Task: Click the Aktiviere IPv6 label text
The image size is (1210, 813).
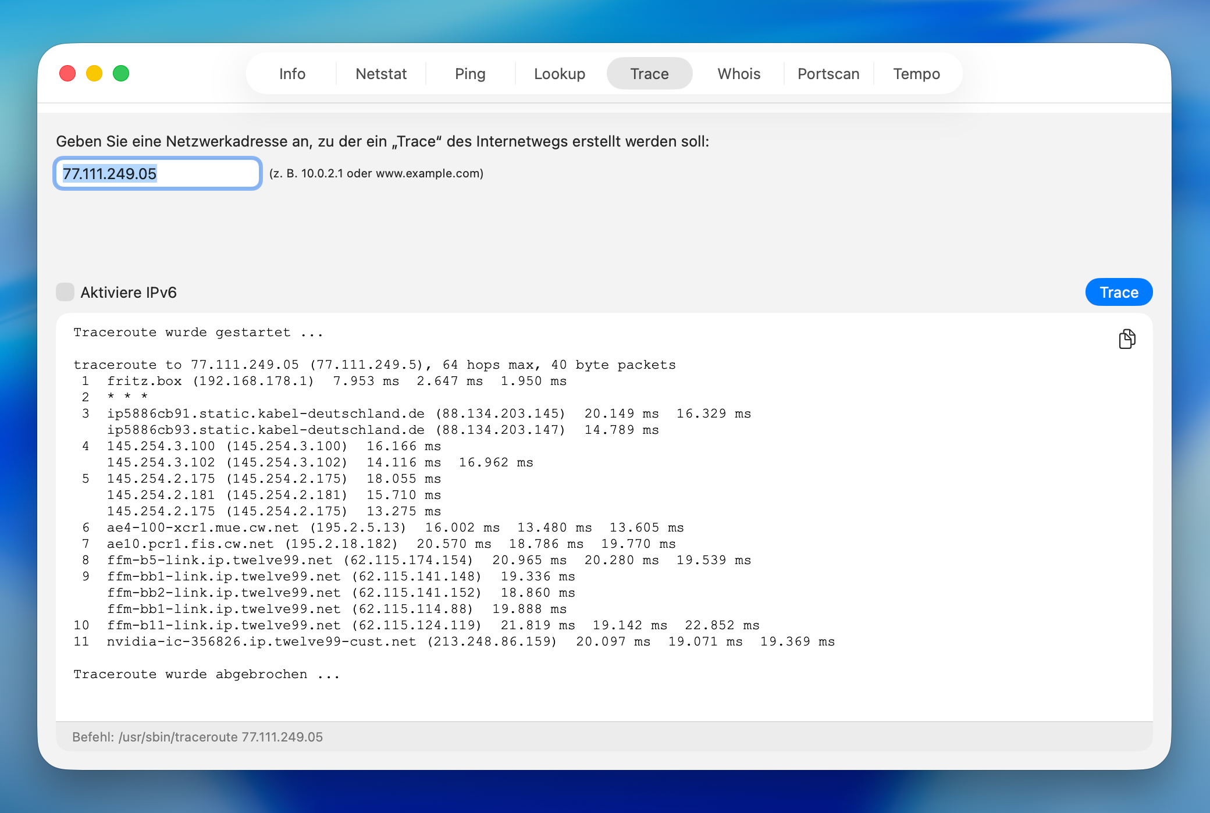Action: pos(128,293)
